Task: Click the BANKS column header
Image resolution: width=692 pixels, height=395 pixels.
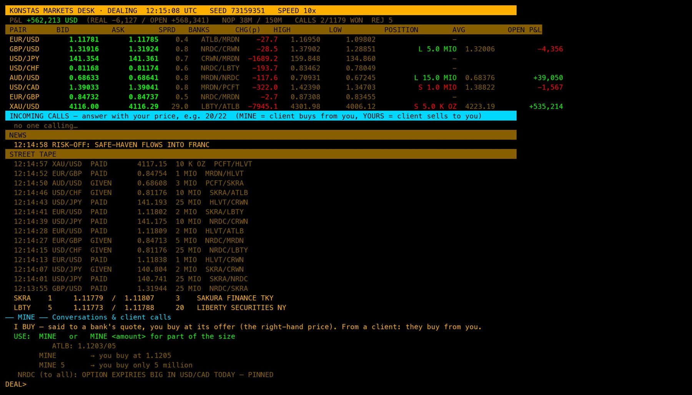Action: click(199, 30)
